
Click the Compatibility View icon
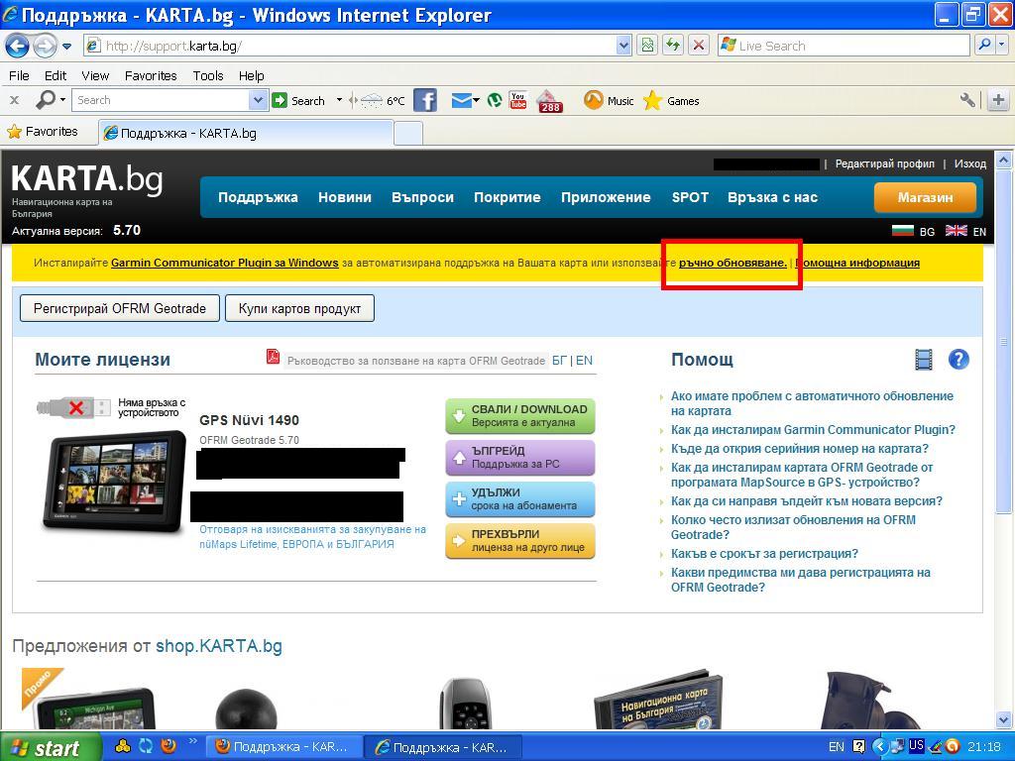(x=647, y=46)
